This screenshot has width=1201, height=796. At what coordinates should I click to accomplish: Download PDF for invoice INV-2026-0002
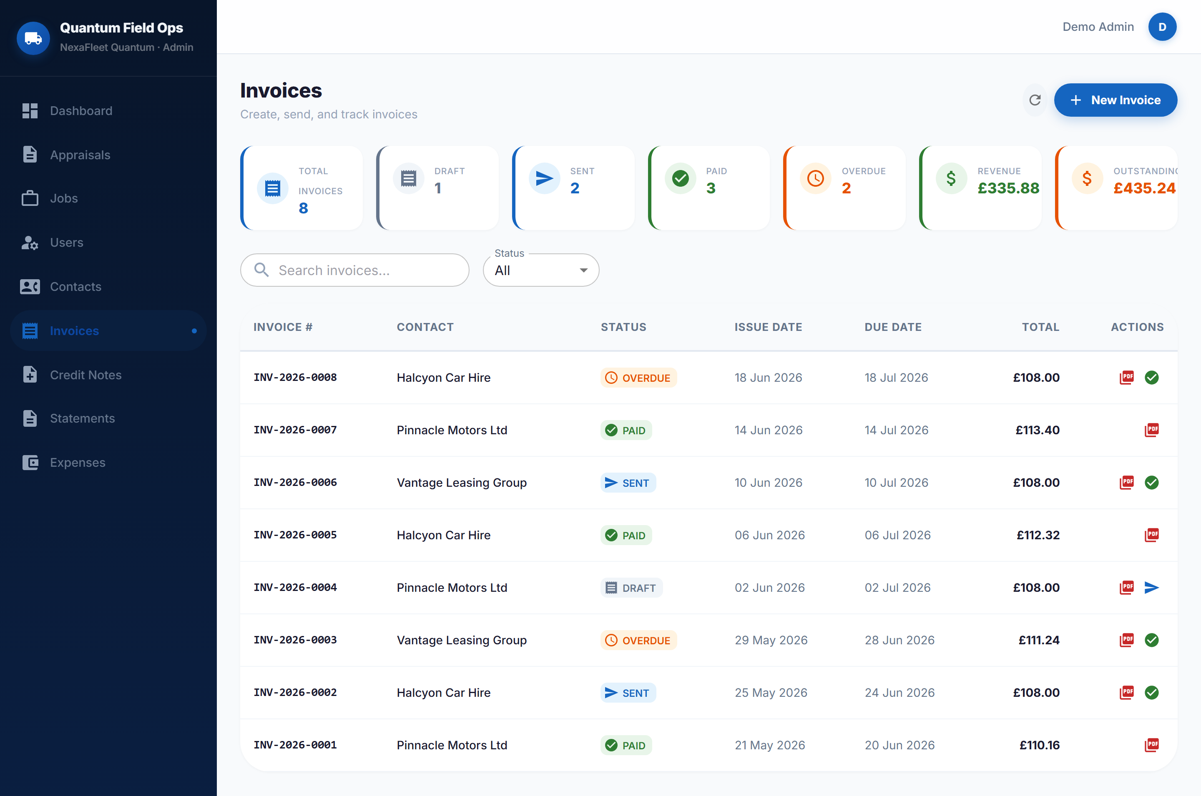pyautogui.click(x=1126, y=693)
